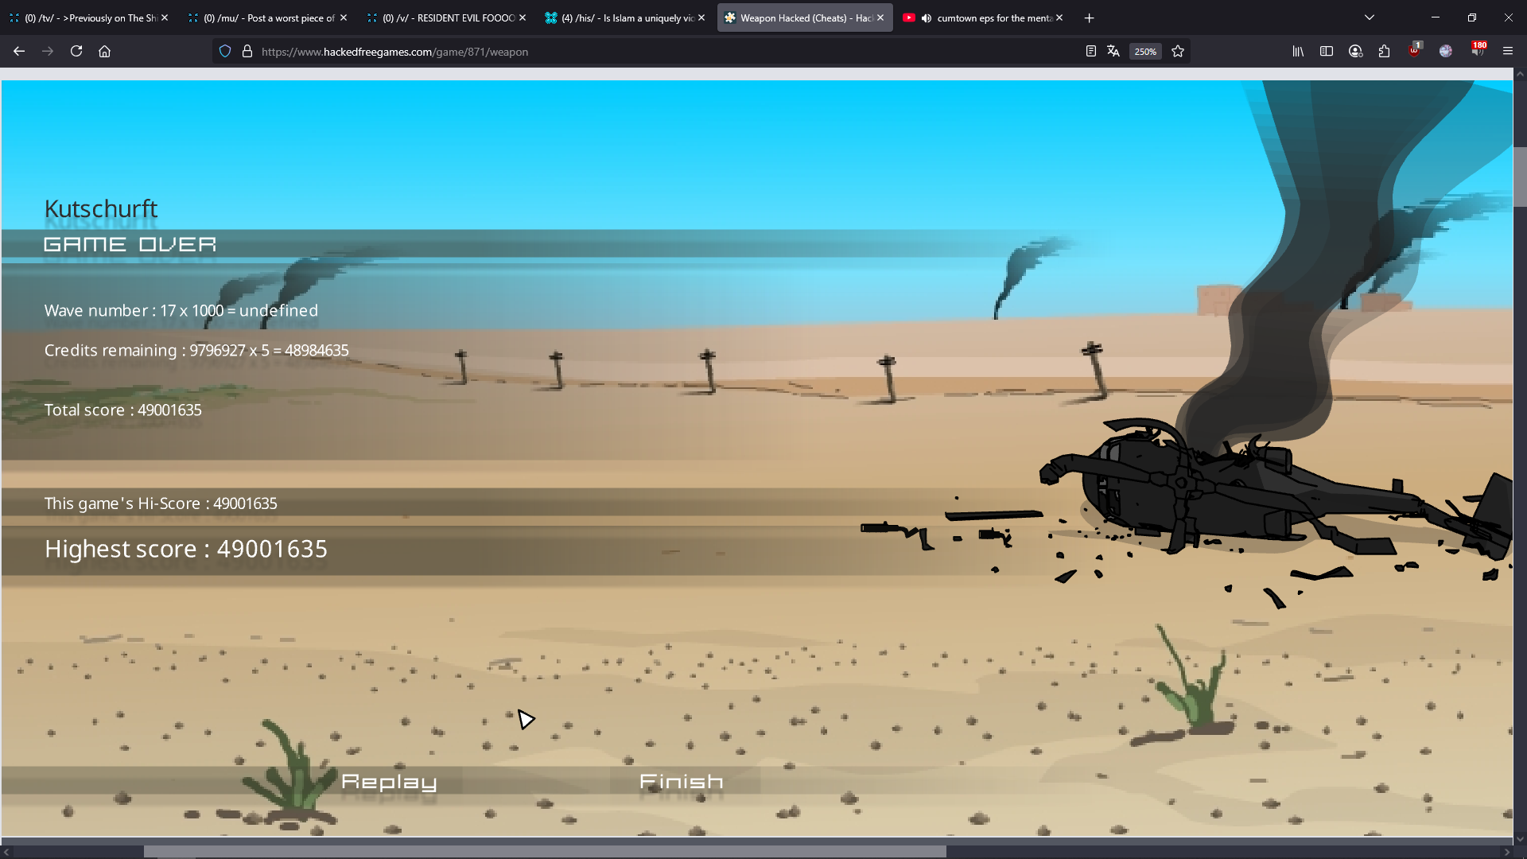Open the tracking protection shield
The height and width of the screenshot is (859, 1527).
(x=225, y=52)
